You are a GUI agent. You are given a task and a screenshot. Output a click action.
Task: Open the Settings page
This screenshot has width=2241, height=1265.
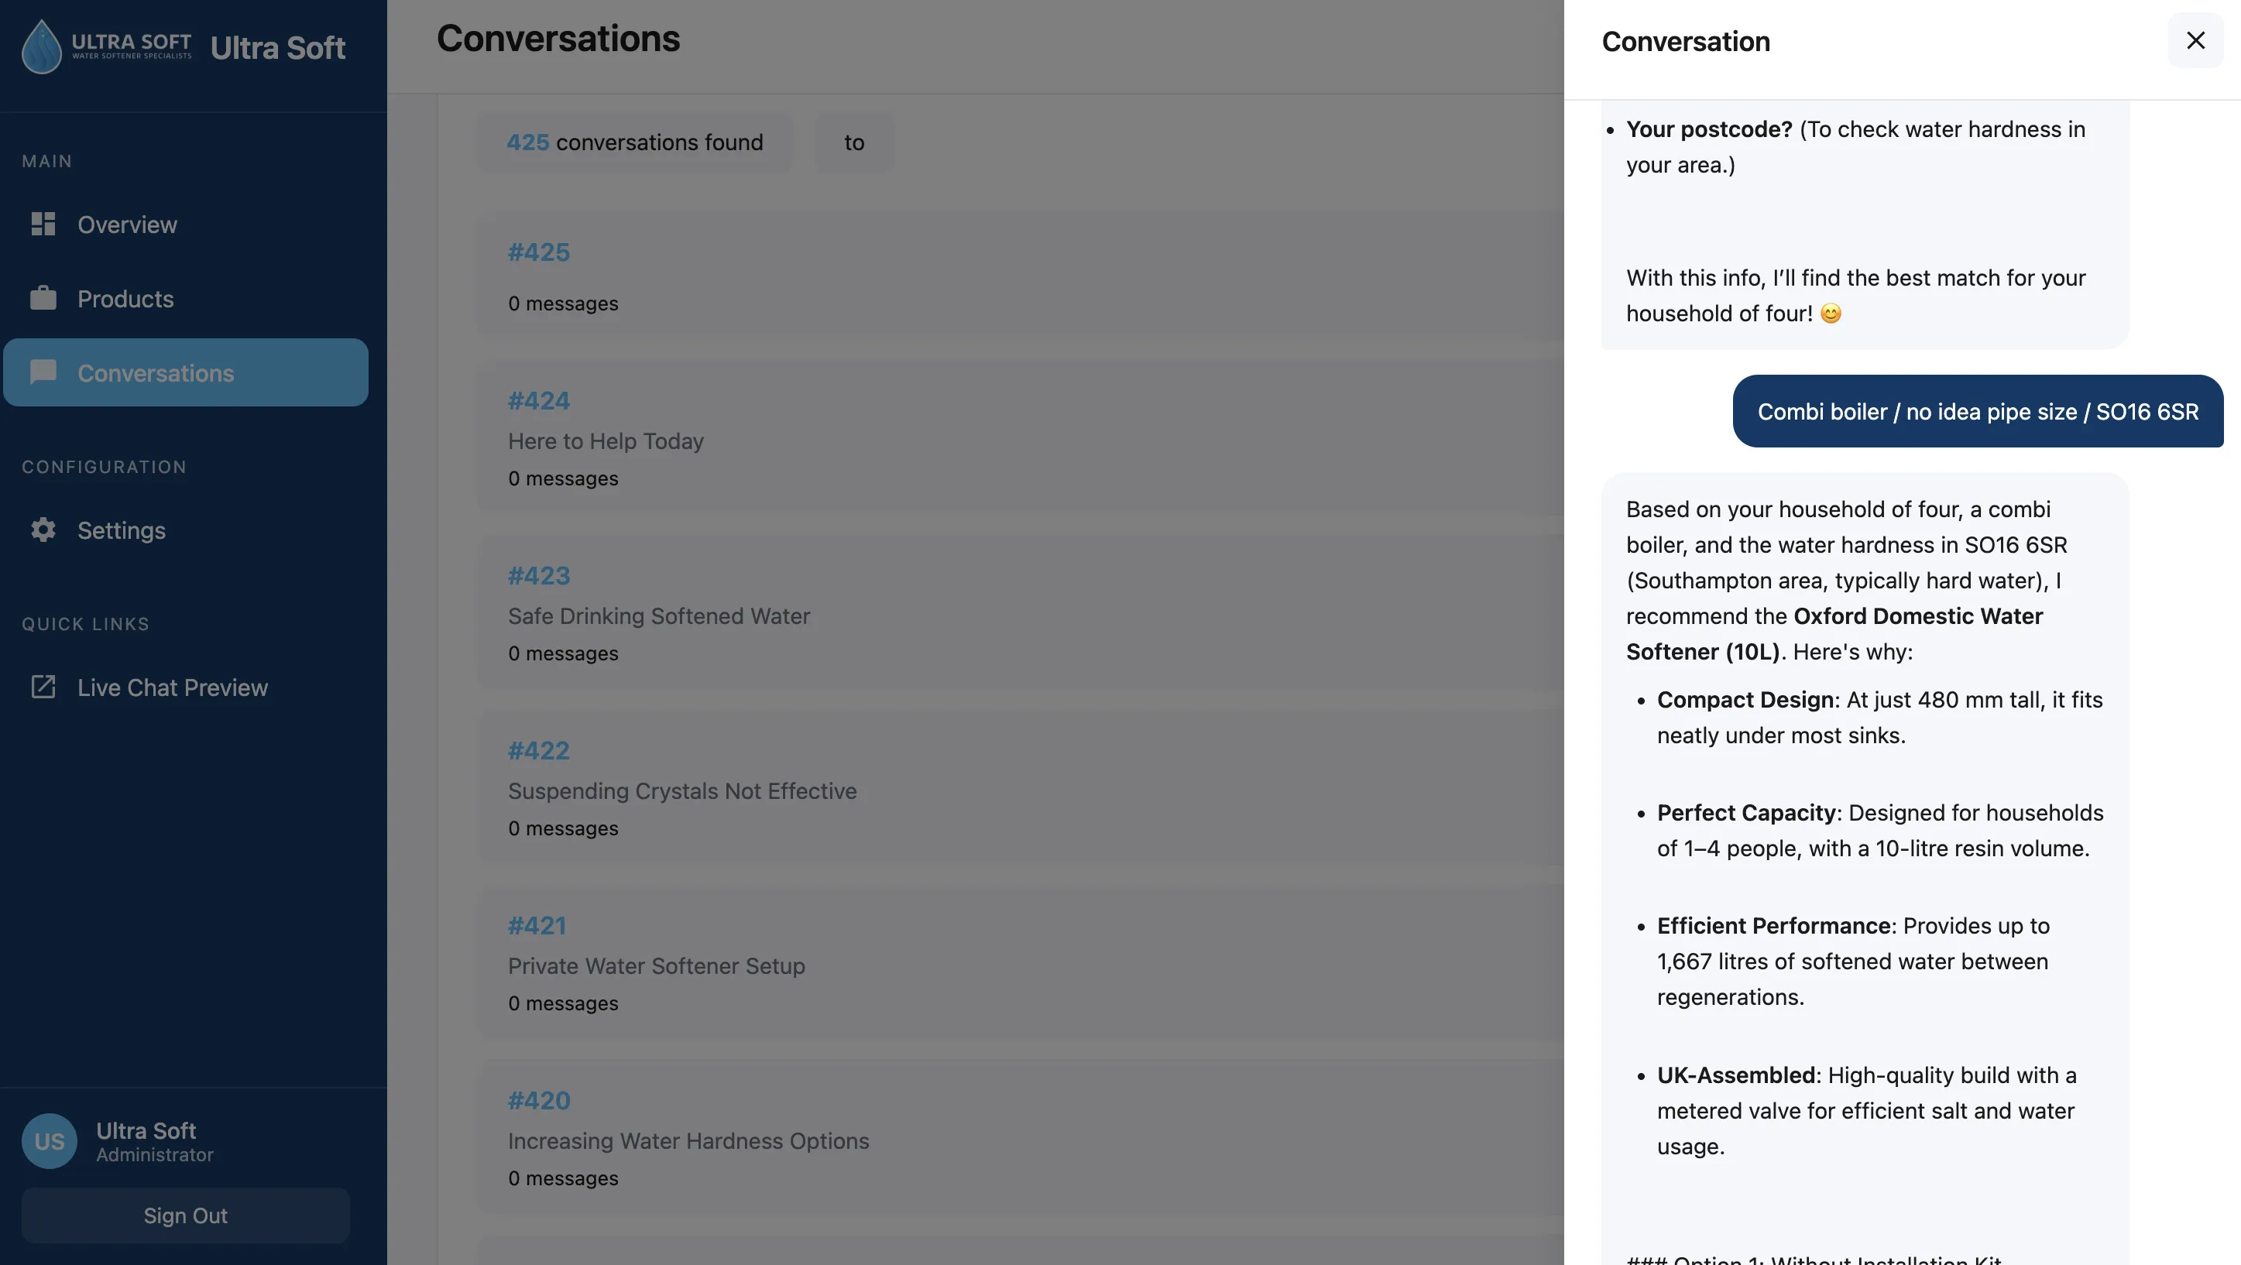(186, 530)
